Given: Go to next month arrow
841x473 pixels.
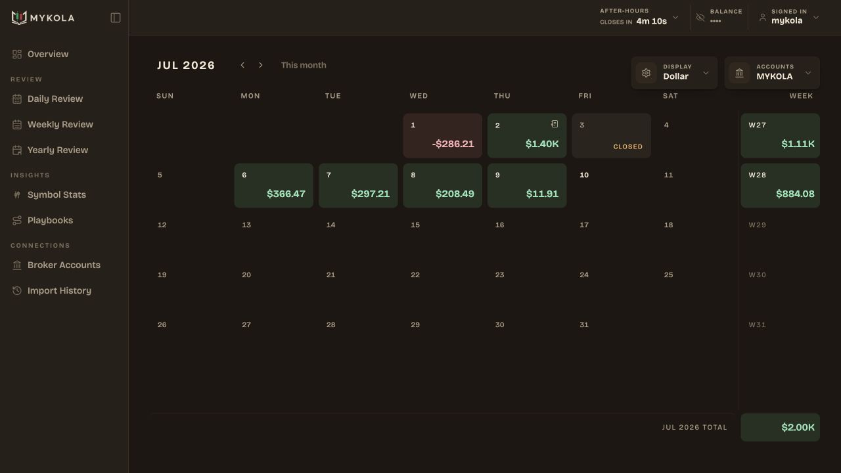Looking at the screenshot, I should (x=261, y=65).
